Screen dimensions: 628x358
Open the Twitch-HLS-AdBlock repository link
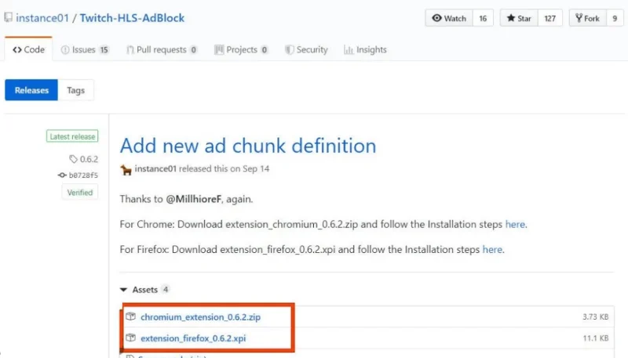pyautogui.click(x=132, y=18)
